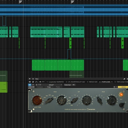This screenshot has height=128, width=128.
Task: Open the dropdown arrow next to PURPLE2M5
Action: pyautogui.click(x=112, y=82)
